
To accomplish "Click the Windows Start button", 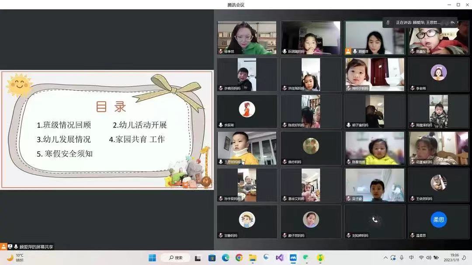I will pyautogui.click(x=152, y=258).
